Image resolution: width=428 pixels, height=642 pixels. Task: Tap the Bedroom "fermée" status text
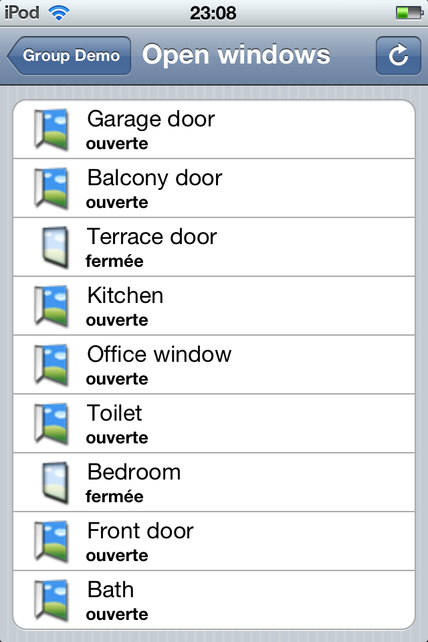coord(114,497)
